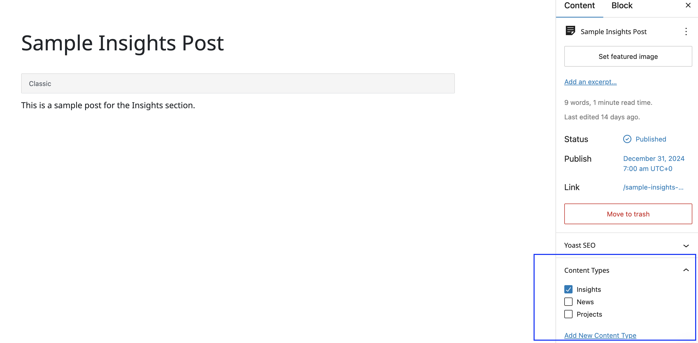The image size is (698, 343).
Task: Open the Add an excerpt link
Action: tap(590, 82)
